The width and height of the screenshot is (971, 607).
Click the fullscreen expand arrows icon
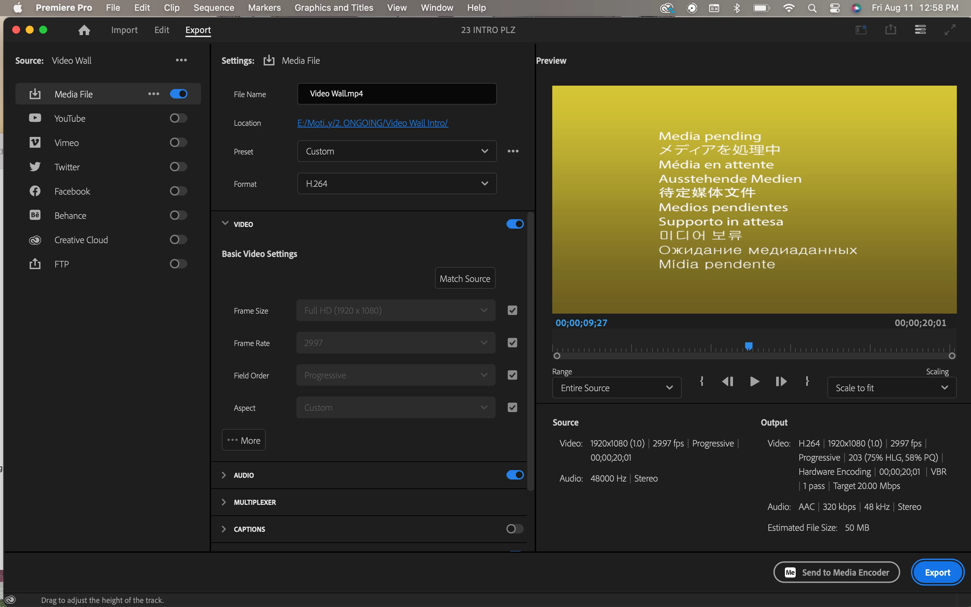point(950,30)
